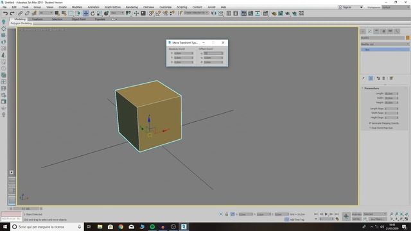Click the Windows Start button
This screenshot has height=231, width=411.
[x=5, y=227]
